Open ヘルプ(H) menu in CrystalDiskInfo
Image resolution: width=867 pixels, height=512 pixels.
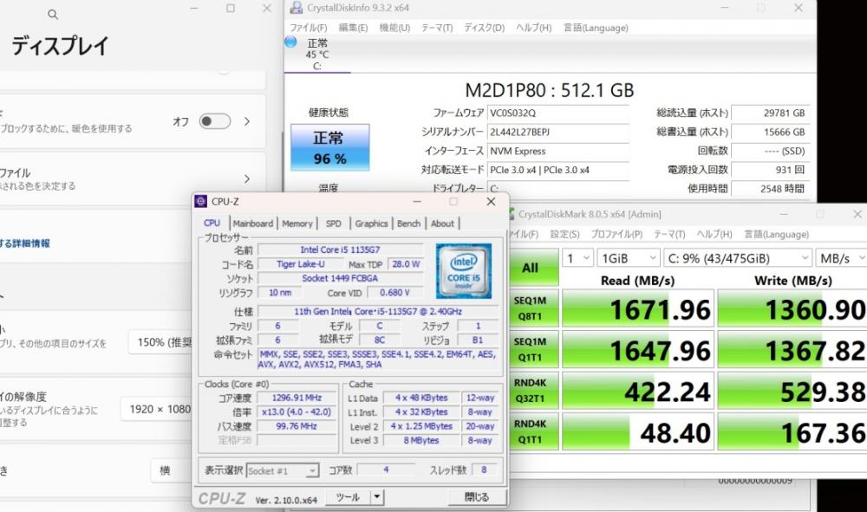(x=533, y=28)
